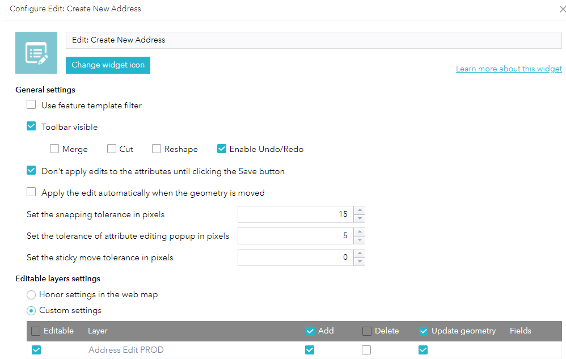Click the Change widget icon button

click(x=108, y=65)
